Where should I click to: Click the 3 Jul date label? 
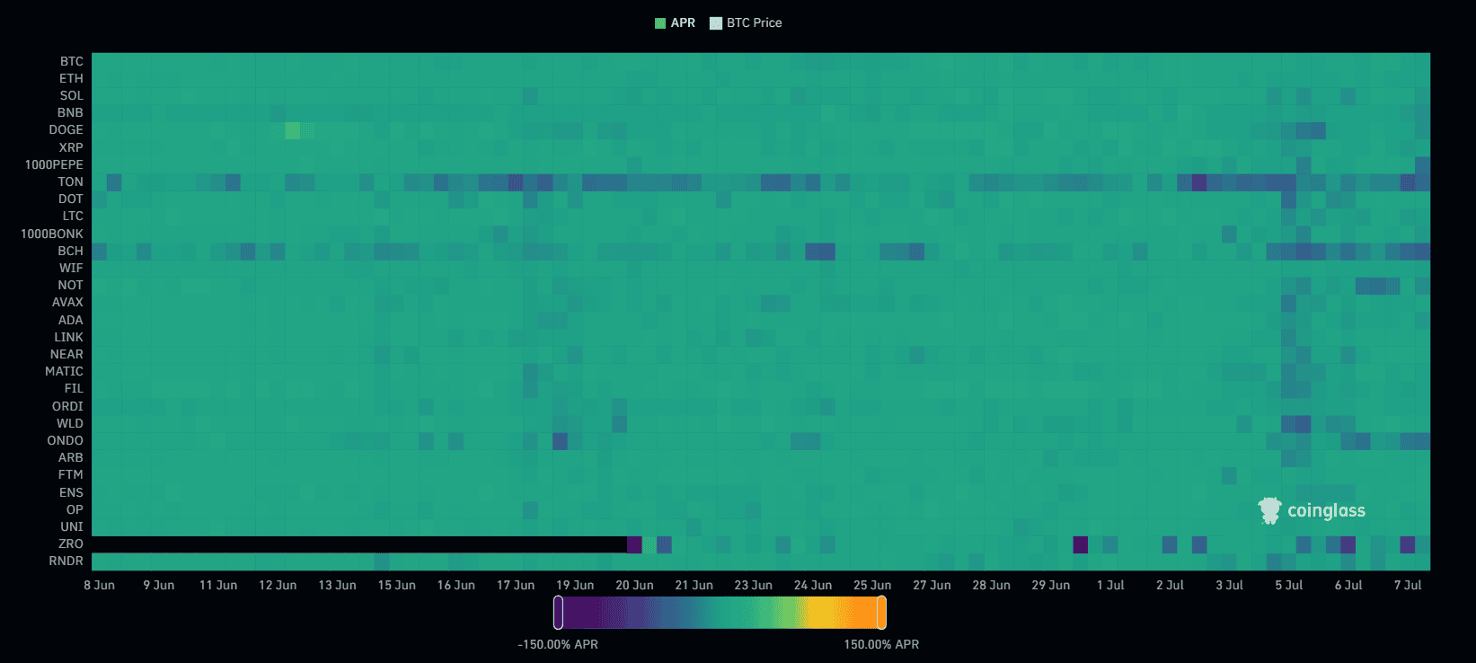point(1230,585)
